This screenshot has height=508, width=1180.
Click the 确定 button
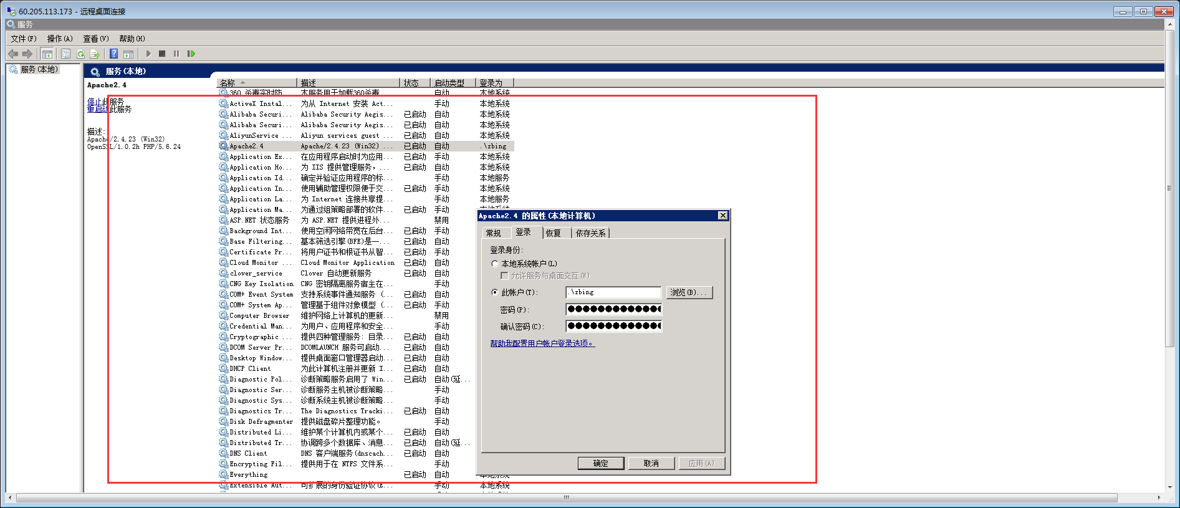[601, 463]
